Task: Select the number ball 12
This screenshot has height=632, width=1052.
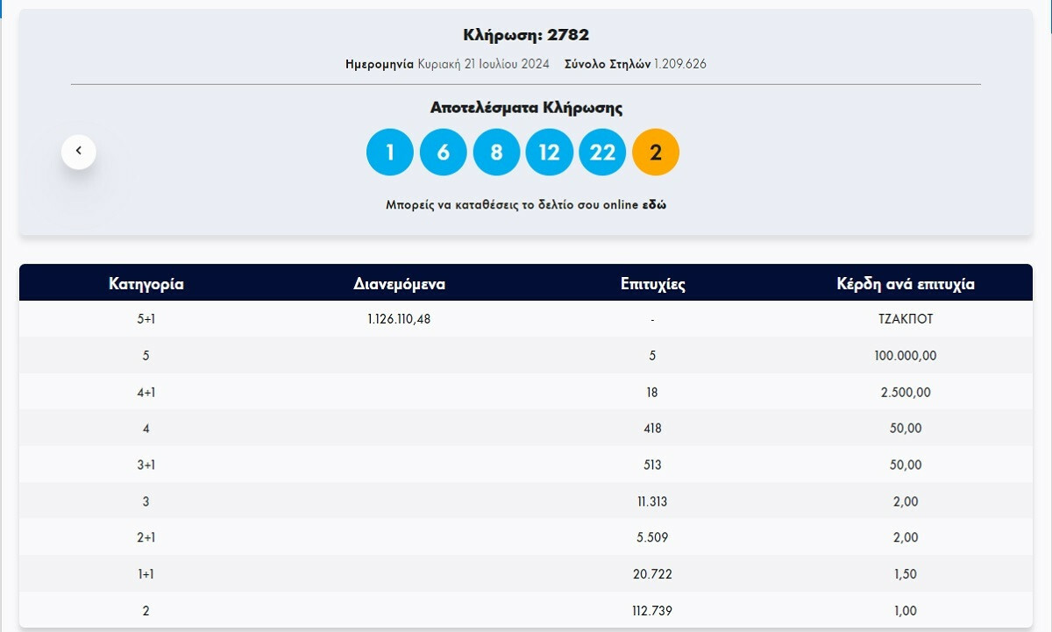Action: point(549,152)
